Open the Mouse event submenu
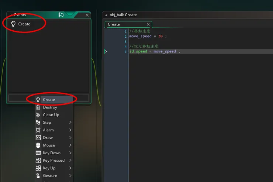This screenshot has width=273, height=182. click(54, 145)
